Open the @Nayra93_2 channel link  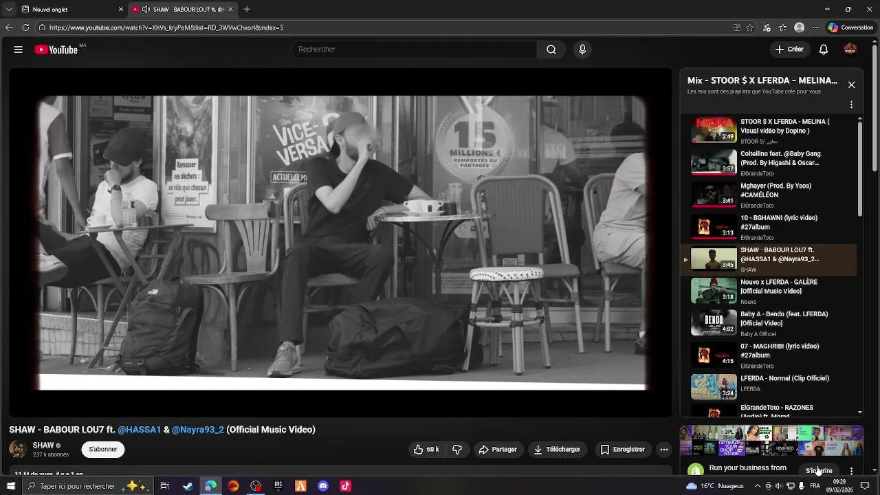pyautogui.click(x=198, y=430)
